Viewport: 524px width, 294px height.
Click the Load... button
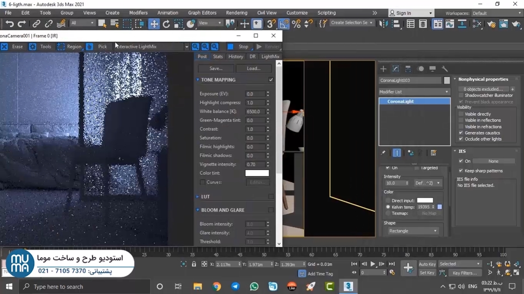(253, 68)
